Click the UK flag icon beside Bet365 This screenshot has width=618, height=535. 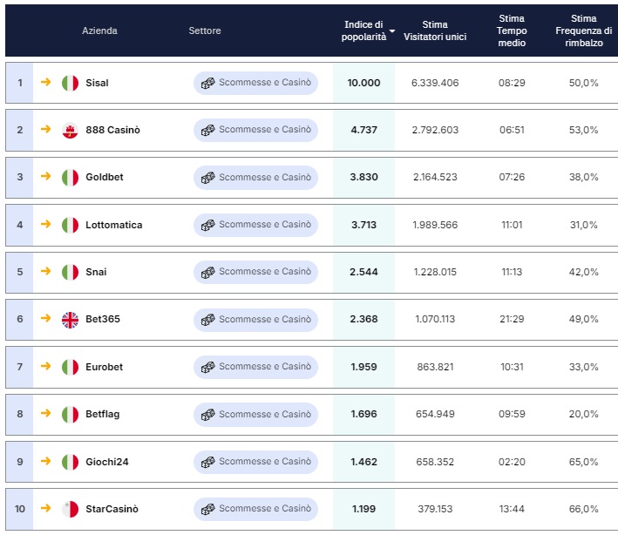coord(70,320)
